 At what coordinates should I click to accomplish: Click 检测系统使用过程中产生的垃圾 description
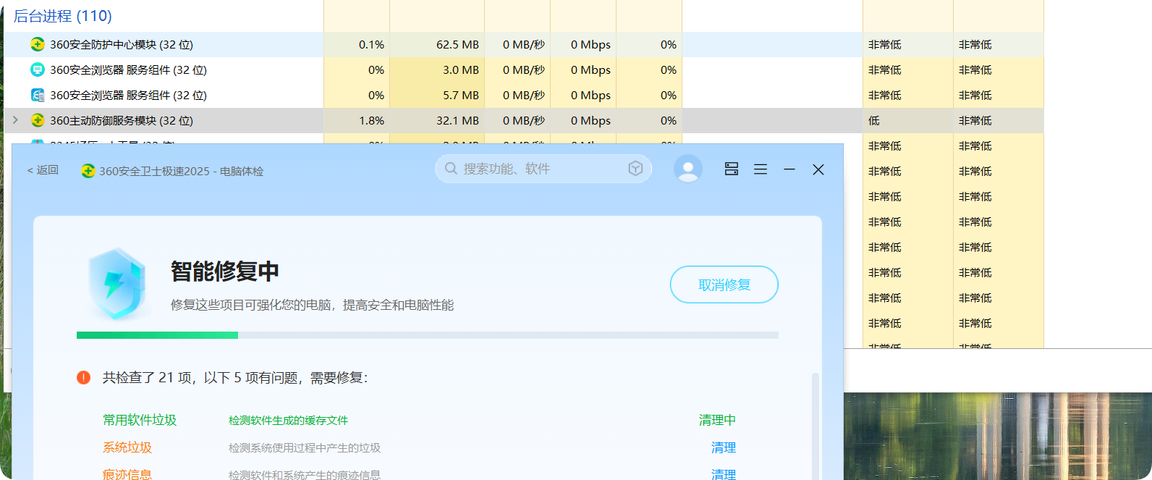click(305, 448)
